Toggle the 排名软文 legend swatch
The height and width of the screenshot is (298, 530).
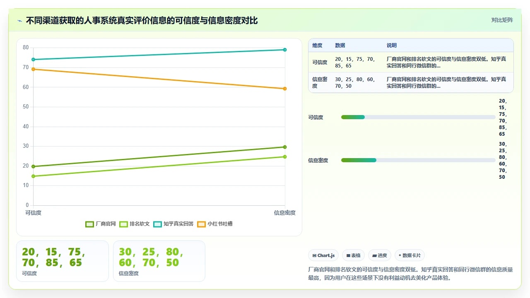pyautogui.click(x=123, y=224)
